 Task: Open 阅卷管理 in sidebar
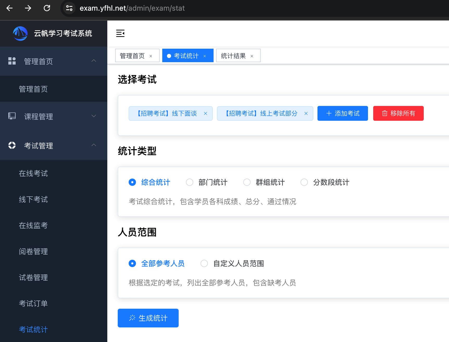coord(54,251)
